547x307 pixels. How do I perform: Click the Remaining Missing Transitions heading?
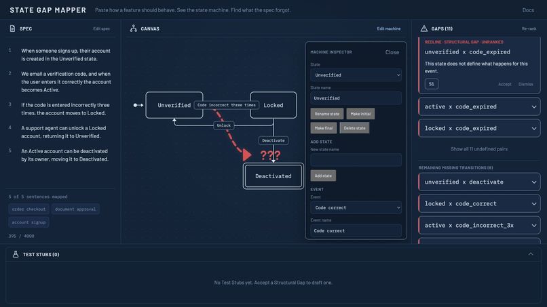pyautogui.click(x=455, y=167)
